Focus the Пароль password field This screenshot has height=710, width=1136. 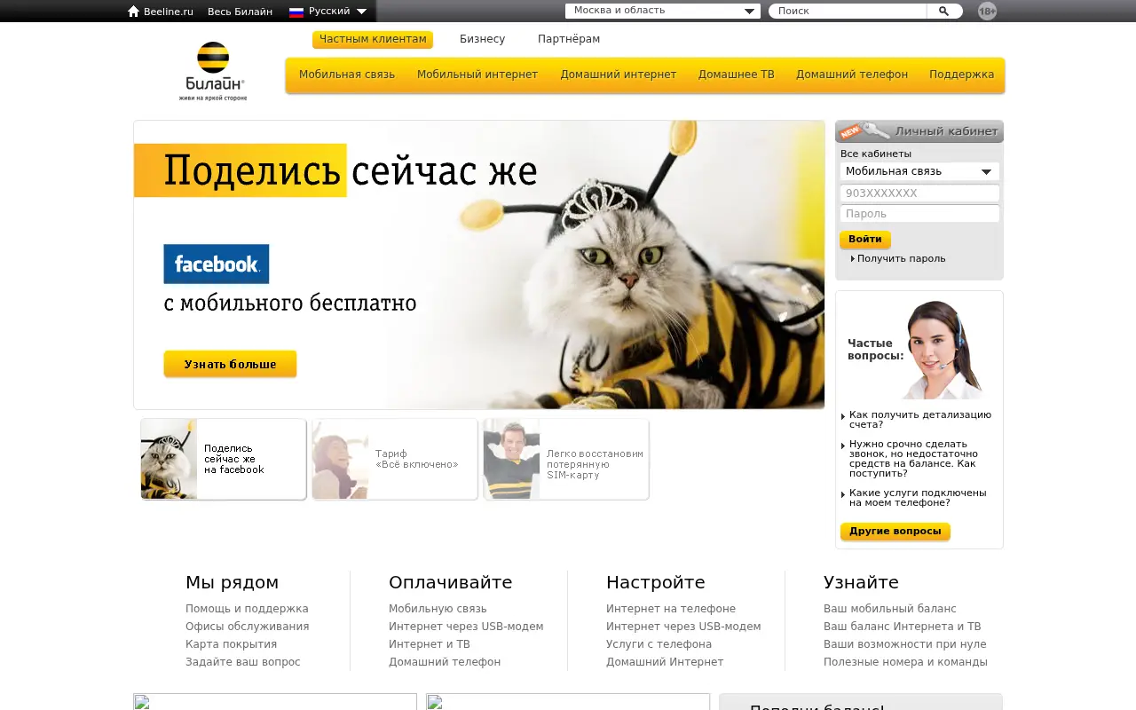pos(919,214)
